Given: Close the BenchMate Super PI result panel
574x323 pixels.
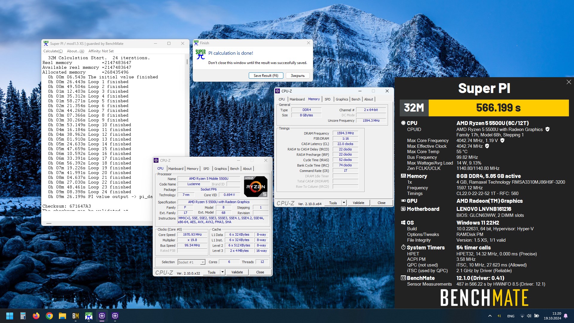Looking at the screenshot, I should [569, 82].
